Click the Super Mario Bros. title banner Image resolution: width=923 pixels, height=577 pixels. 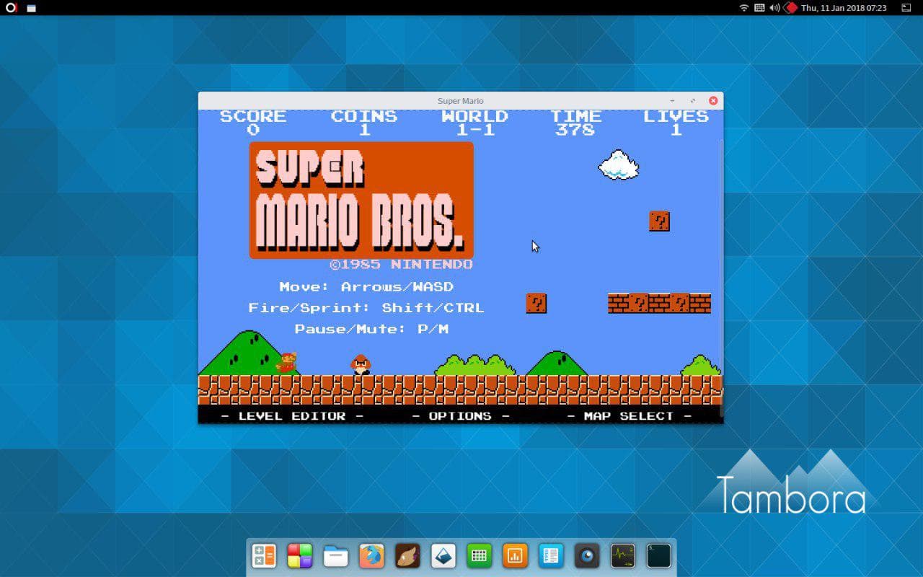pos(361,200)
